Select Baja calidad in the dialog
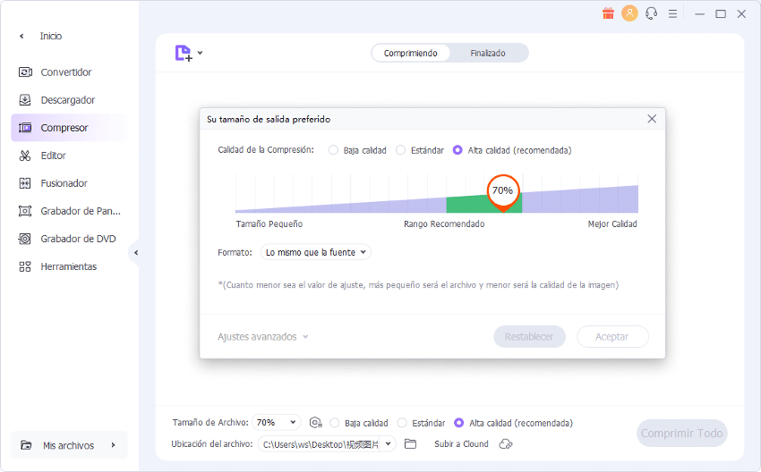761x472 pixels. [334, 150]
